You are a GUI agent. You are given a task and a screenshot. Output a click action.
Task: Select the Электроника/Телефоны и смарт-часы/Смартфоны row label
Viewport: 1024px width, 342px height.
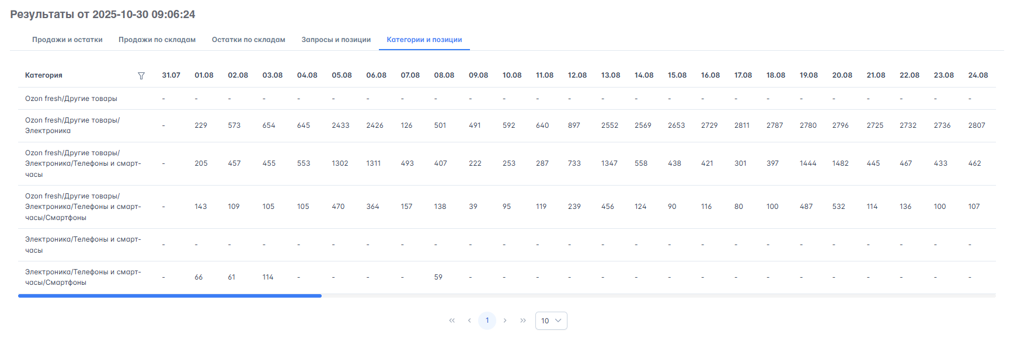click(83, 277)
